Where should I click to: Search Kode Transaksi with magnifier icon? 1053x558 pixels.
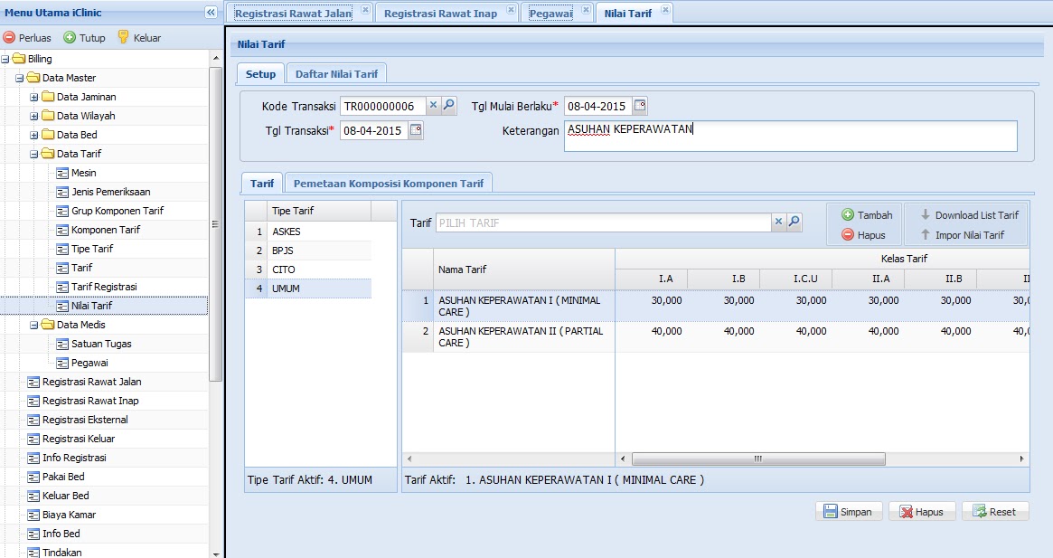click(x=449, y=106)
